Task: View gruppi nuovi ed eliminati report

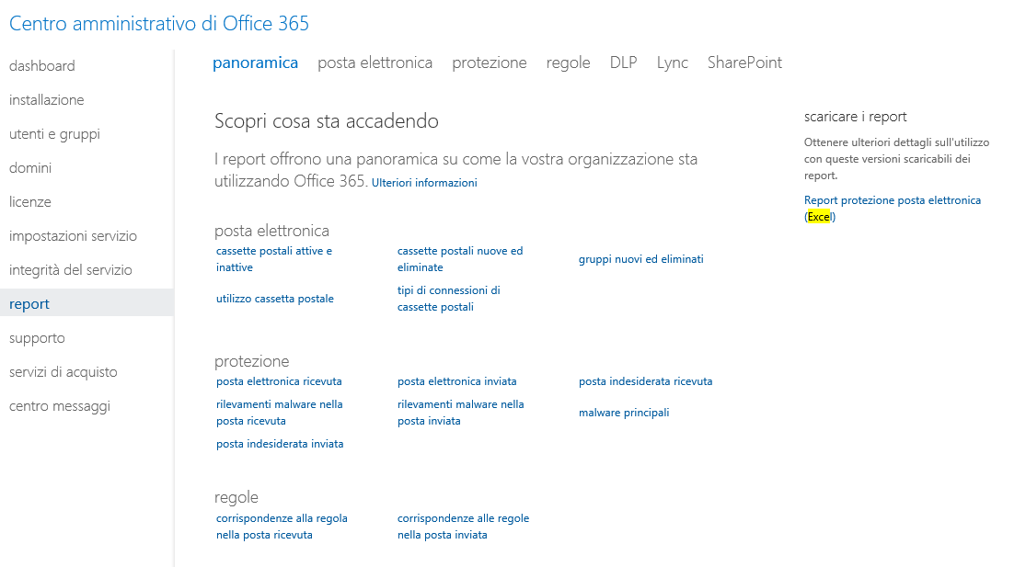Action: click(641, 259)
